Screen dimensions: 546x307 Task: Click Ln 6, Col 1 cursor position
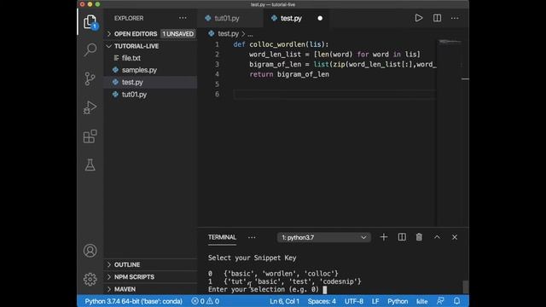[x=284, y=301]
